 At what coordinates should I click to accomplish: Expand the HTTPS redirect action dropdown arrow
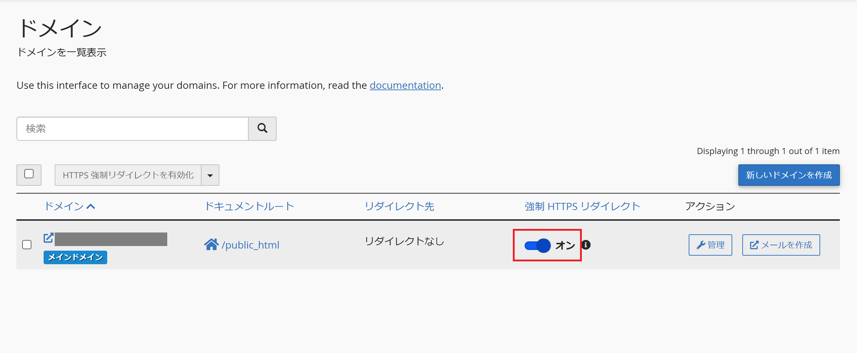210,175
